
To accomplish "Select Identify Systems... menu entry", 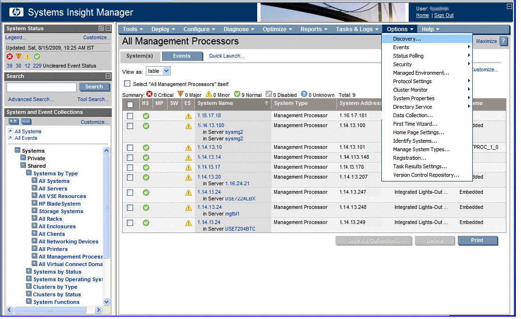I will (x=427, y=141).
